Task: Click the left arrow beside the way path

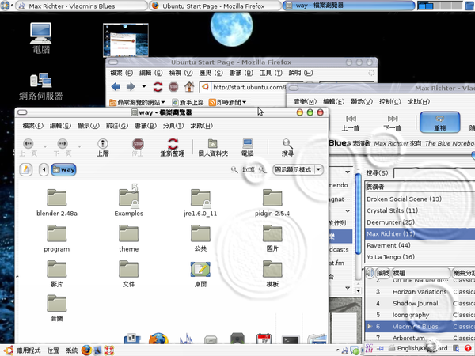Action: tap(44, 169)
